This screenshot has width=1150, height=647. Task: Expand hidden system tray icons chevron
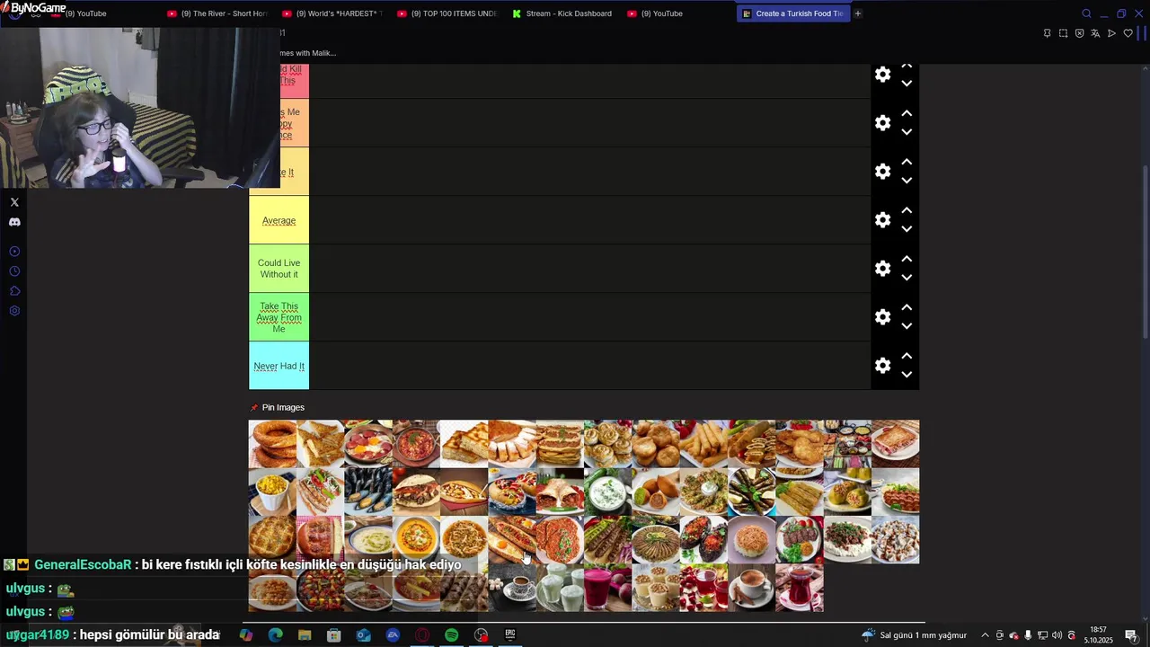pos(985,635)
